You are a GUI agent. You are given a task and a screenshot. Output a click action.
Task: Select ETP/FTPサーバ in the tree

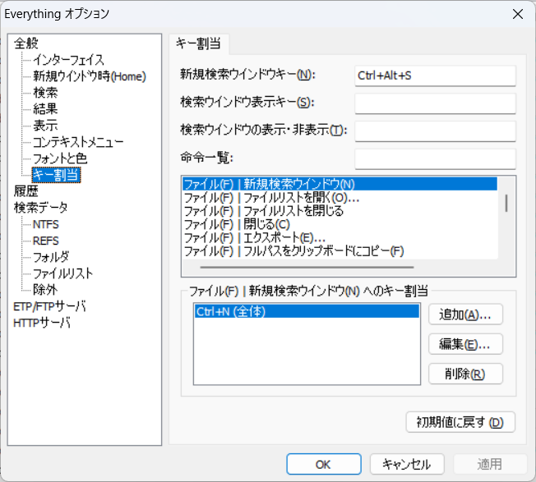click(49, 306)
